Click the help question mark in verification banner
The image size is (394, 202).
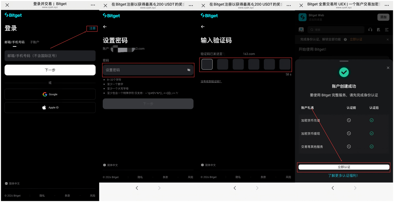point(345,39)
